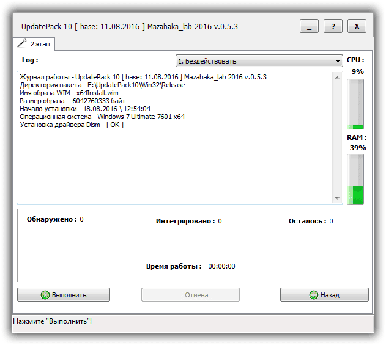Close UpdatePack window with X button
The image size is (386, 345).
(357, 27)
